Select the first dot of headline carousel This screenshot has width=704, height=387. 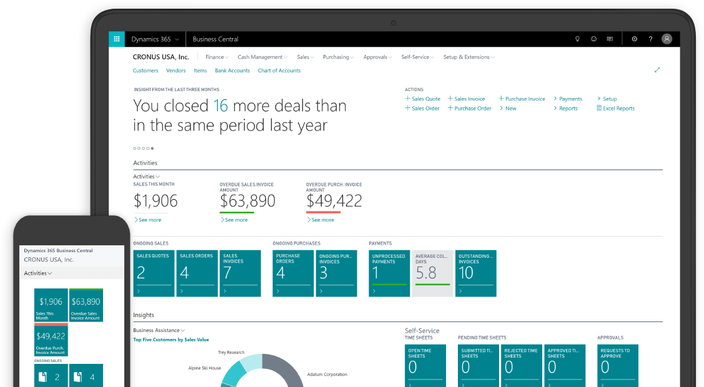[x=135, y=149]
